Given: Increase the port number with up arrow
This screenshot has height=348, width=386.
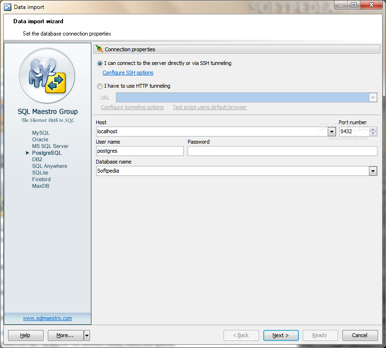Looking at the screenshot, I should [x=373, y=129].
